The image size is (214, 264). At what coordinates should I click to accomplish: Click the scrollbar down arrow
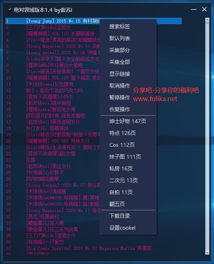click(207, 253)
